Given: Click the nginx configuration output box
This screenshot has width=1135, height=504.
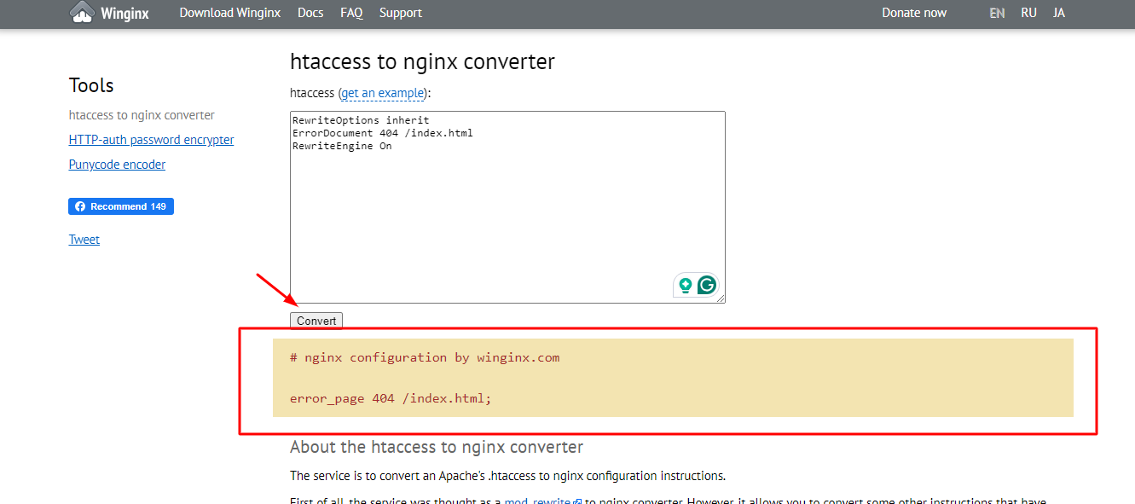Looking at the screenshot, I should [x=672, y=378].
